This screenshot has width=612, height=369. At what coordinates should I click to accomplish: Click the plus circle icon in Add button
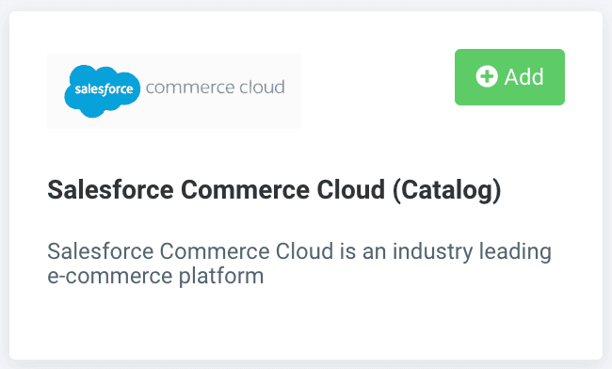click(487, 76)
